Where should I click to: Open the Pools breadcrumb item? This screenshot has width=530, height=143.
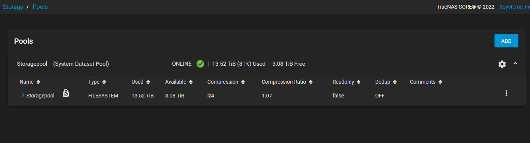[40, 7]
